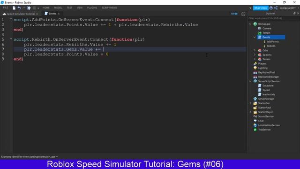This screenshot has width=300, height=169.
Task: Click the green Terrain icon under Camera
Action: click(259, 33)
